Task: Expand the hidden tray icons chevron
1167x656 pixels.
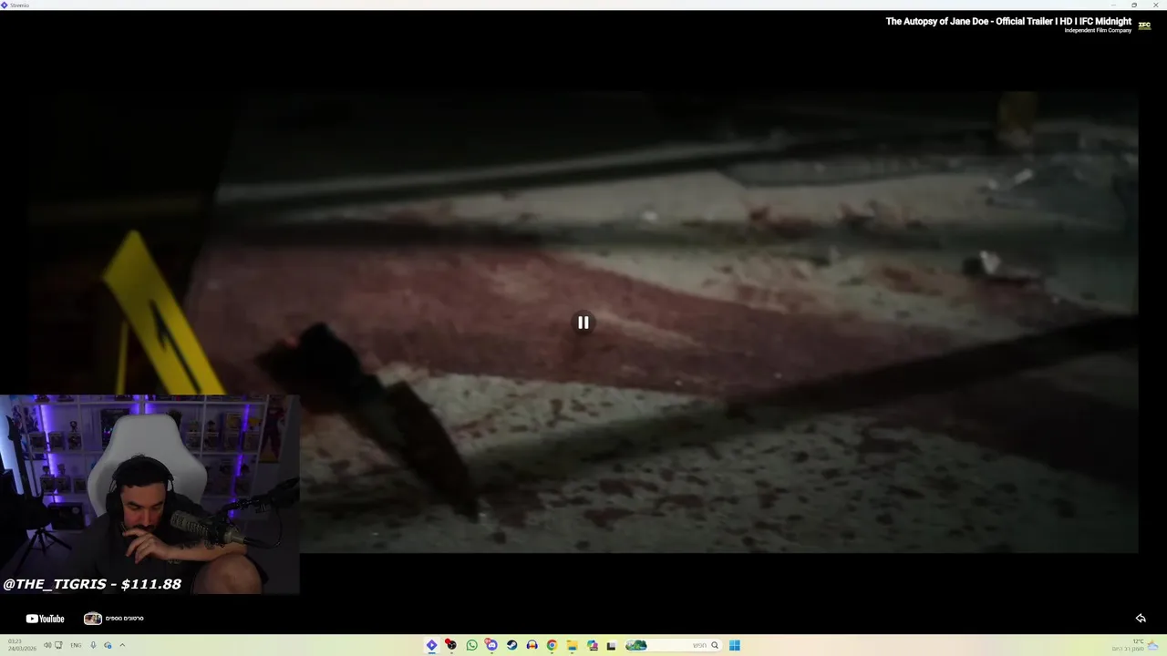Action: click(x=122, y=645)
